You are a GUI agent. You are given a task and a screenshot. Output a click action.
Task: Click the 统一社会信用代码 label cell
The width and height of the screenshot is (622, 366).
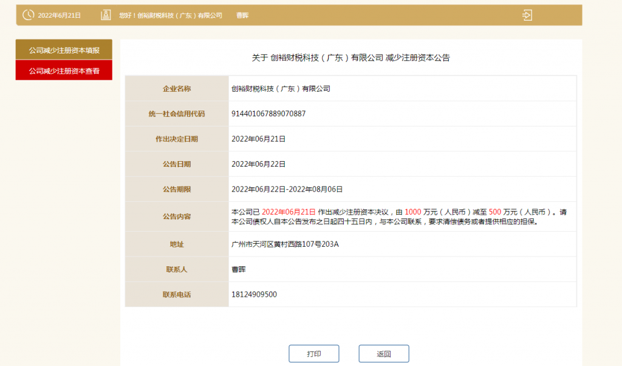(177, 114)
